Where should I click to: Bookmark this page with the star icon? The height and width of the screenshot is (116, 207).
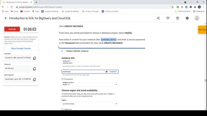[x=172, y=7]
